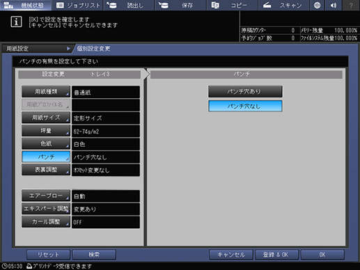
Task: Select the パンチ setting button
Action: [46, 157]
